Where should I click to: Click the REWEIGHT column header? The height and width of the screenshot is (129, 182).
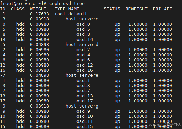pyautogui.click(x=136, y=9)
